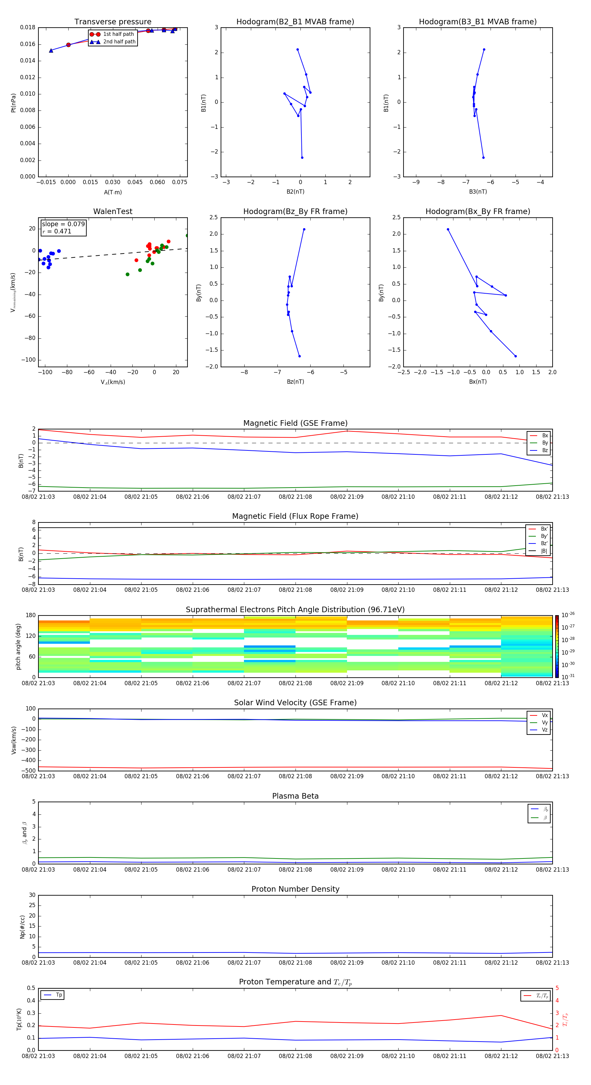Viewport: 591px width, 1085px height.
Task: Click the 'pitch angle (deg)' axis label
Action: [18, 646]
